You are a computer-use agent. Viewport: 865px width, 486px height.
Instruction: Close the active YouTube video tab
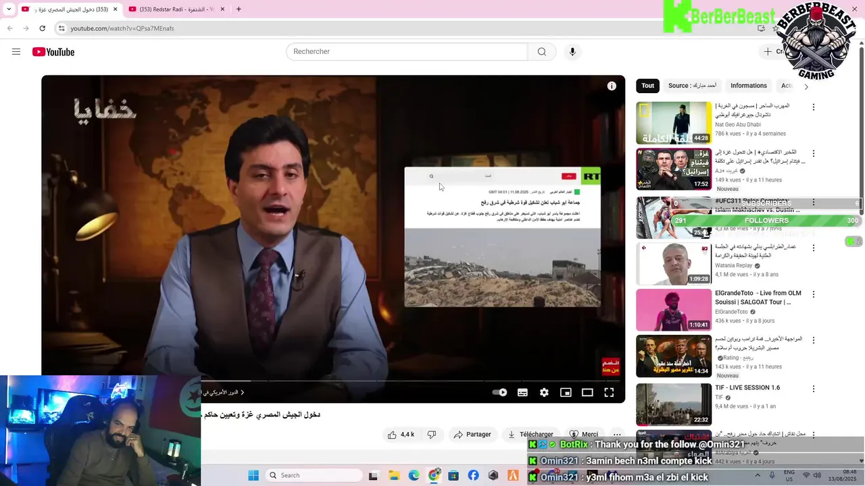115,9
